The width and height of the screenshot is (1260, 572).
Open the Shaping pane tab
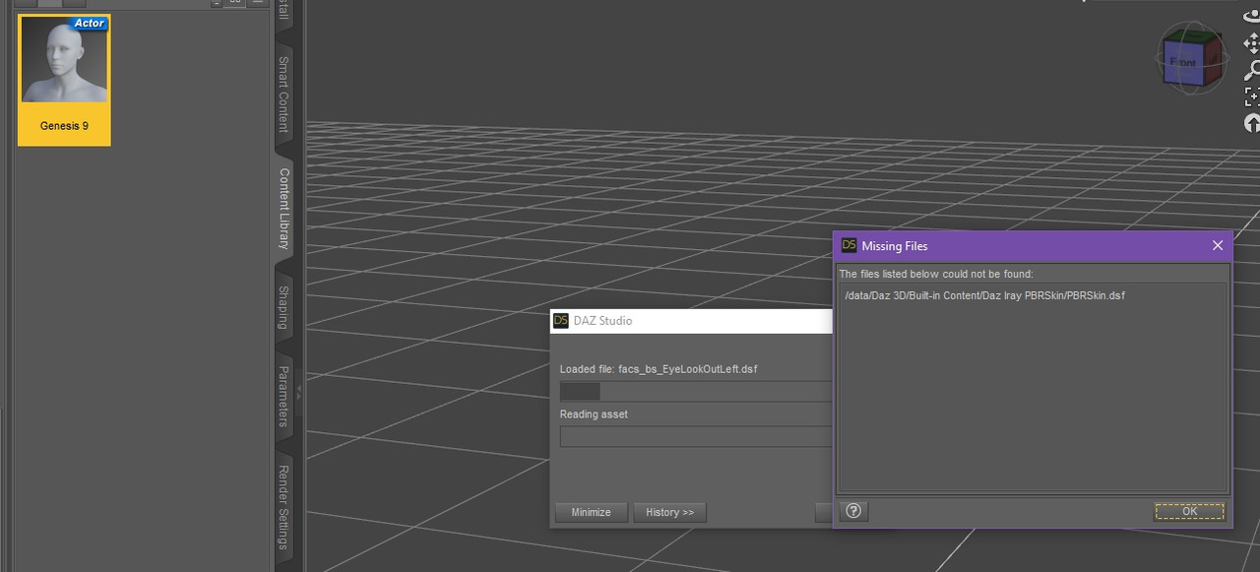click(283, 307)
